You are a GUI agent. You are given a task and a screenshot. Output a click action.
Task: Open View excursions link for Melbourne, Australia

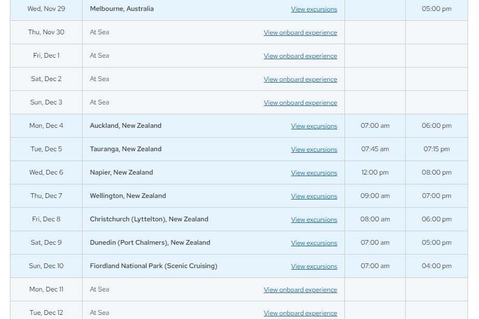click(x=314, y=9)
